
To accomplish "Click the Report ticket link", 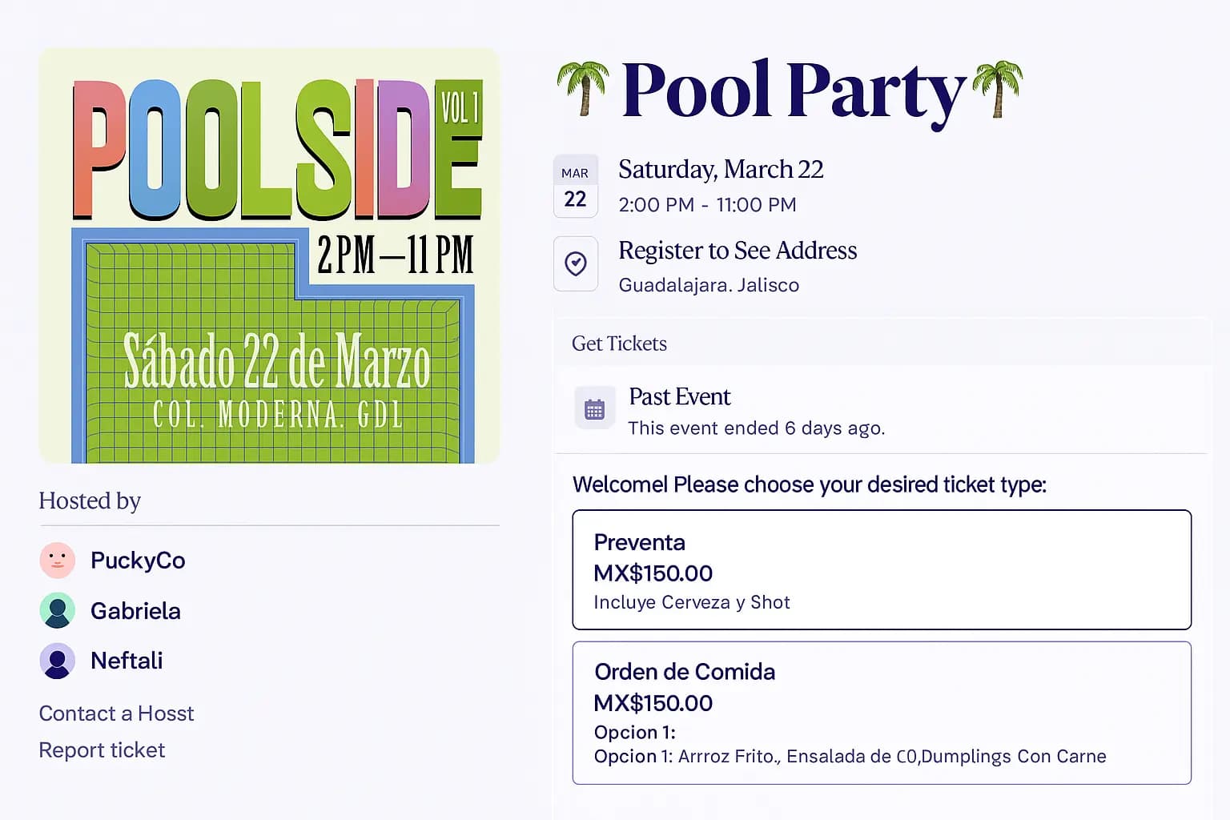I will [x=102, y=750].
